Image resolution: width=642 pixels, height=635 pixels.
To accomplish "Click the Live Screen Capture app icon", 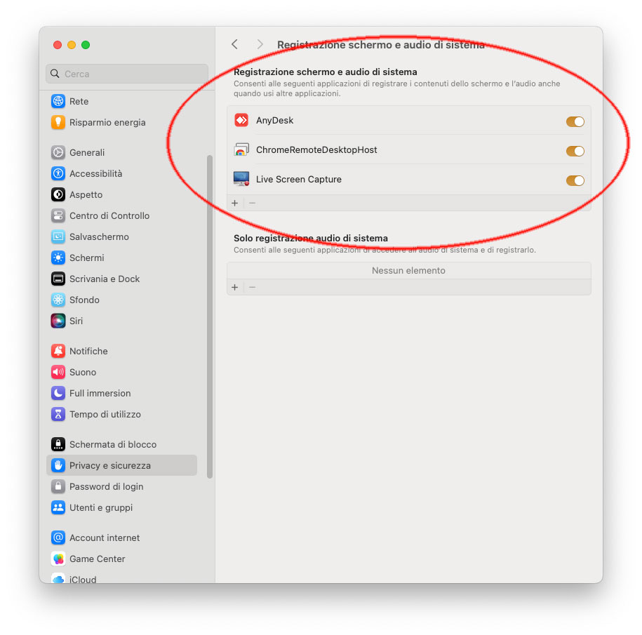I will pos(241,180).
